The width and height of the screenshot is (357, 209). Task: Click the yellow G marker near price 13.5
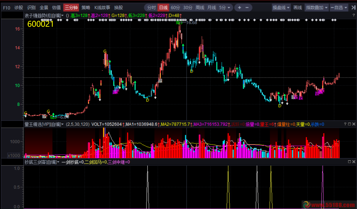coord(105,51)
